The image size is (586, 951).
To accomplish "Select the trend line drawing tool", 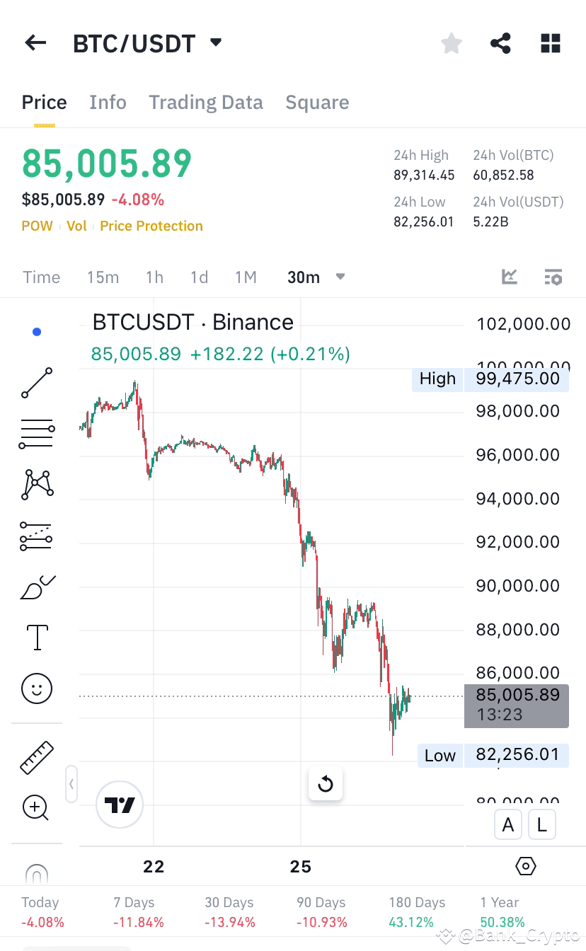I will (x=36, y=383).
